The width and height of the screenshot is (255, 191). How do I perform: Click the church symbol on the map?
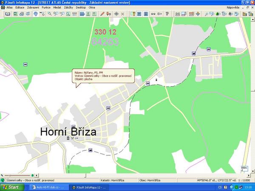(x=156, y=80)
